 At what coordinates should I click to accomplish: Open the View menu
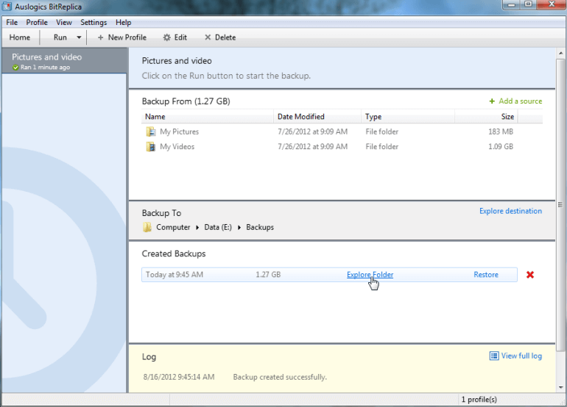pyautogui.click(x=64, y=22)
